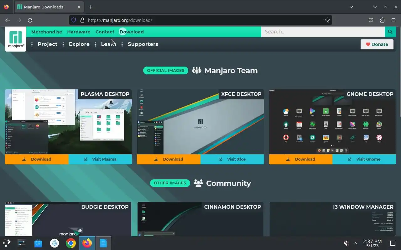Open the Hardware menu item

click(x=79, y=32)
